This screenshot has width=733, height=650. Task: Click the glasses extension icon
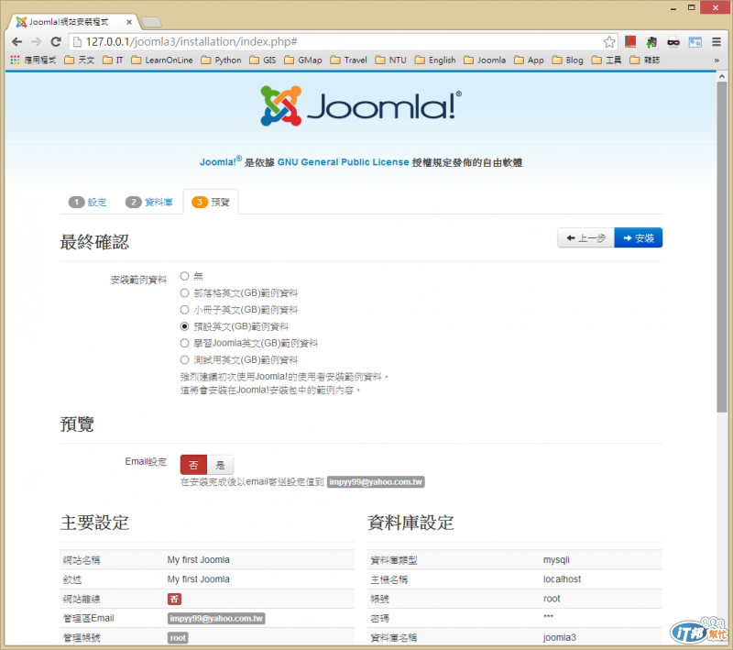673,42
